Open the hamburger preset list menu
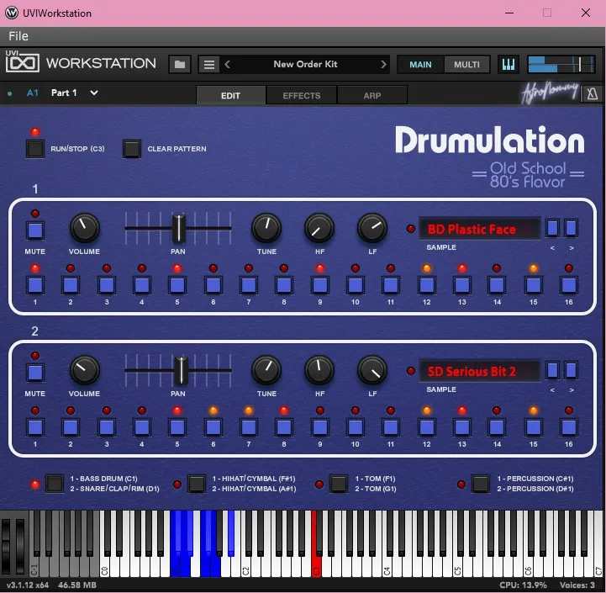The height and width of the screenshot is (593, 606). click(x=209, y=64)
